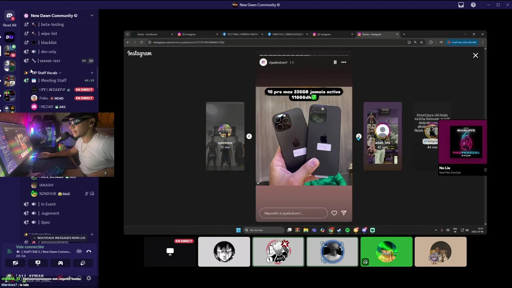Open the stream tile marked EN DIRECT
This screenshot has width=512, height=288.
pyautogui.click(x=170, y=252)
